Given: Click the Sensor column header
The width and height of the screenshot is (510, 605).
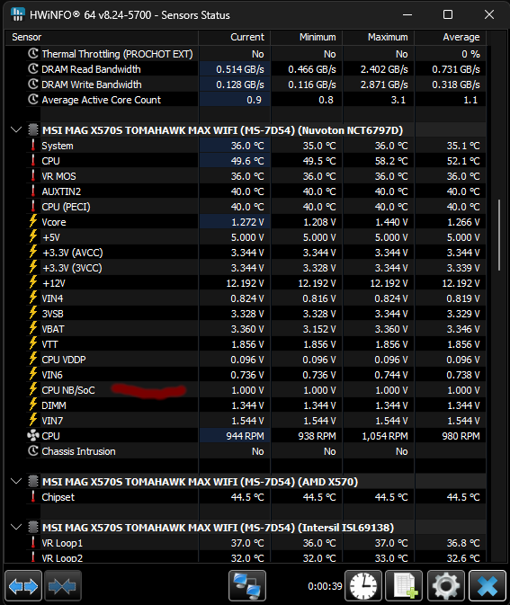Looking at the screenshot, I should [x=102, y=37].
